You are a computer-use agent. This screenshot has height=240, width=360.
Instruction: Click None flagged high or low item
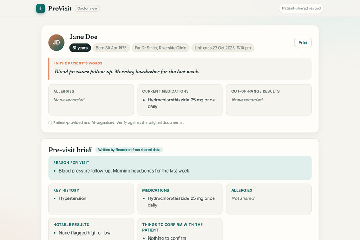[x=84, y=233]
